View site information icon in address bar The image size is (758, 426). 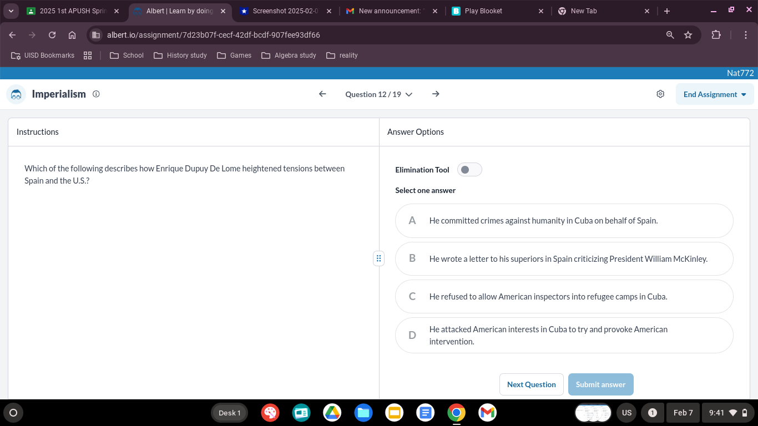pos(96,35)
